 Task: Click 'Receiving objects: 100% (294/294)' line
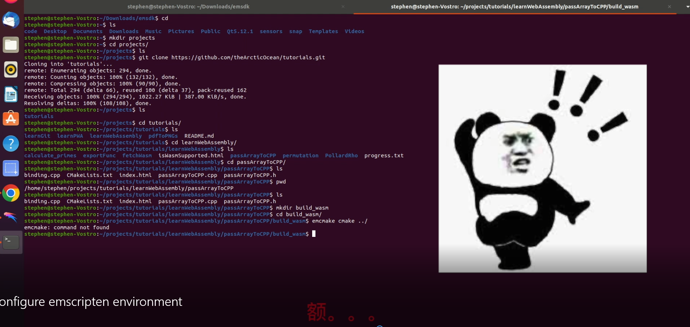coord(135,97)
